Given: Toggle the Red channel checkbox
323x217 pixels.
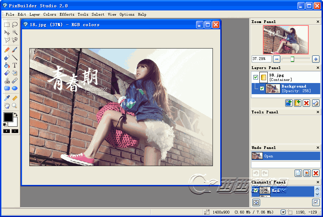Looking at the screenshot, I should [x=256, y=190].
